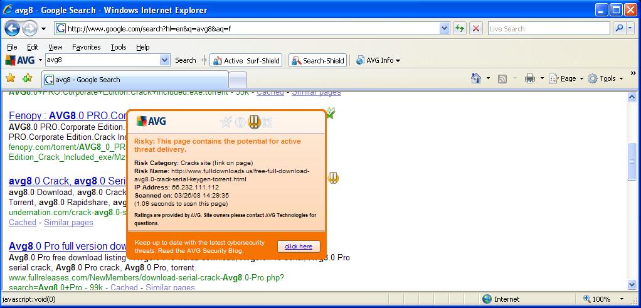Screen dimensions: 641x308
Task: Toggle Search-Shield on AVG toolbar
Action: tap(317, 61)
